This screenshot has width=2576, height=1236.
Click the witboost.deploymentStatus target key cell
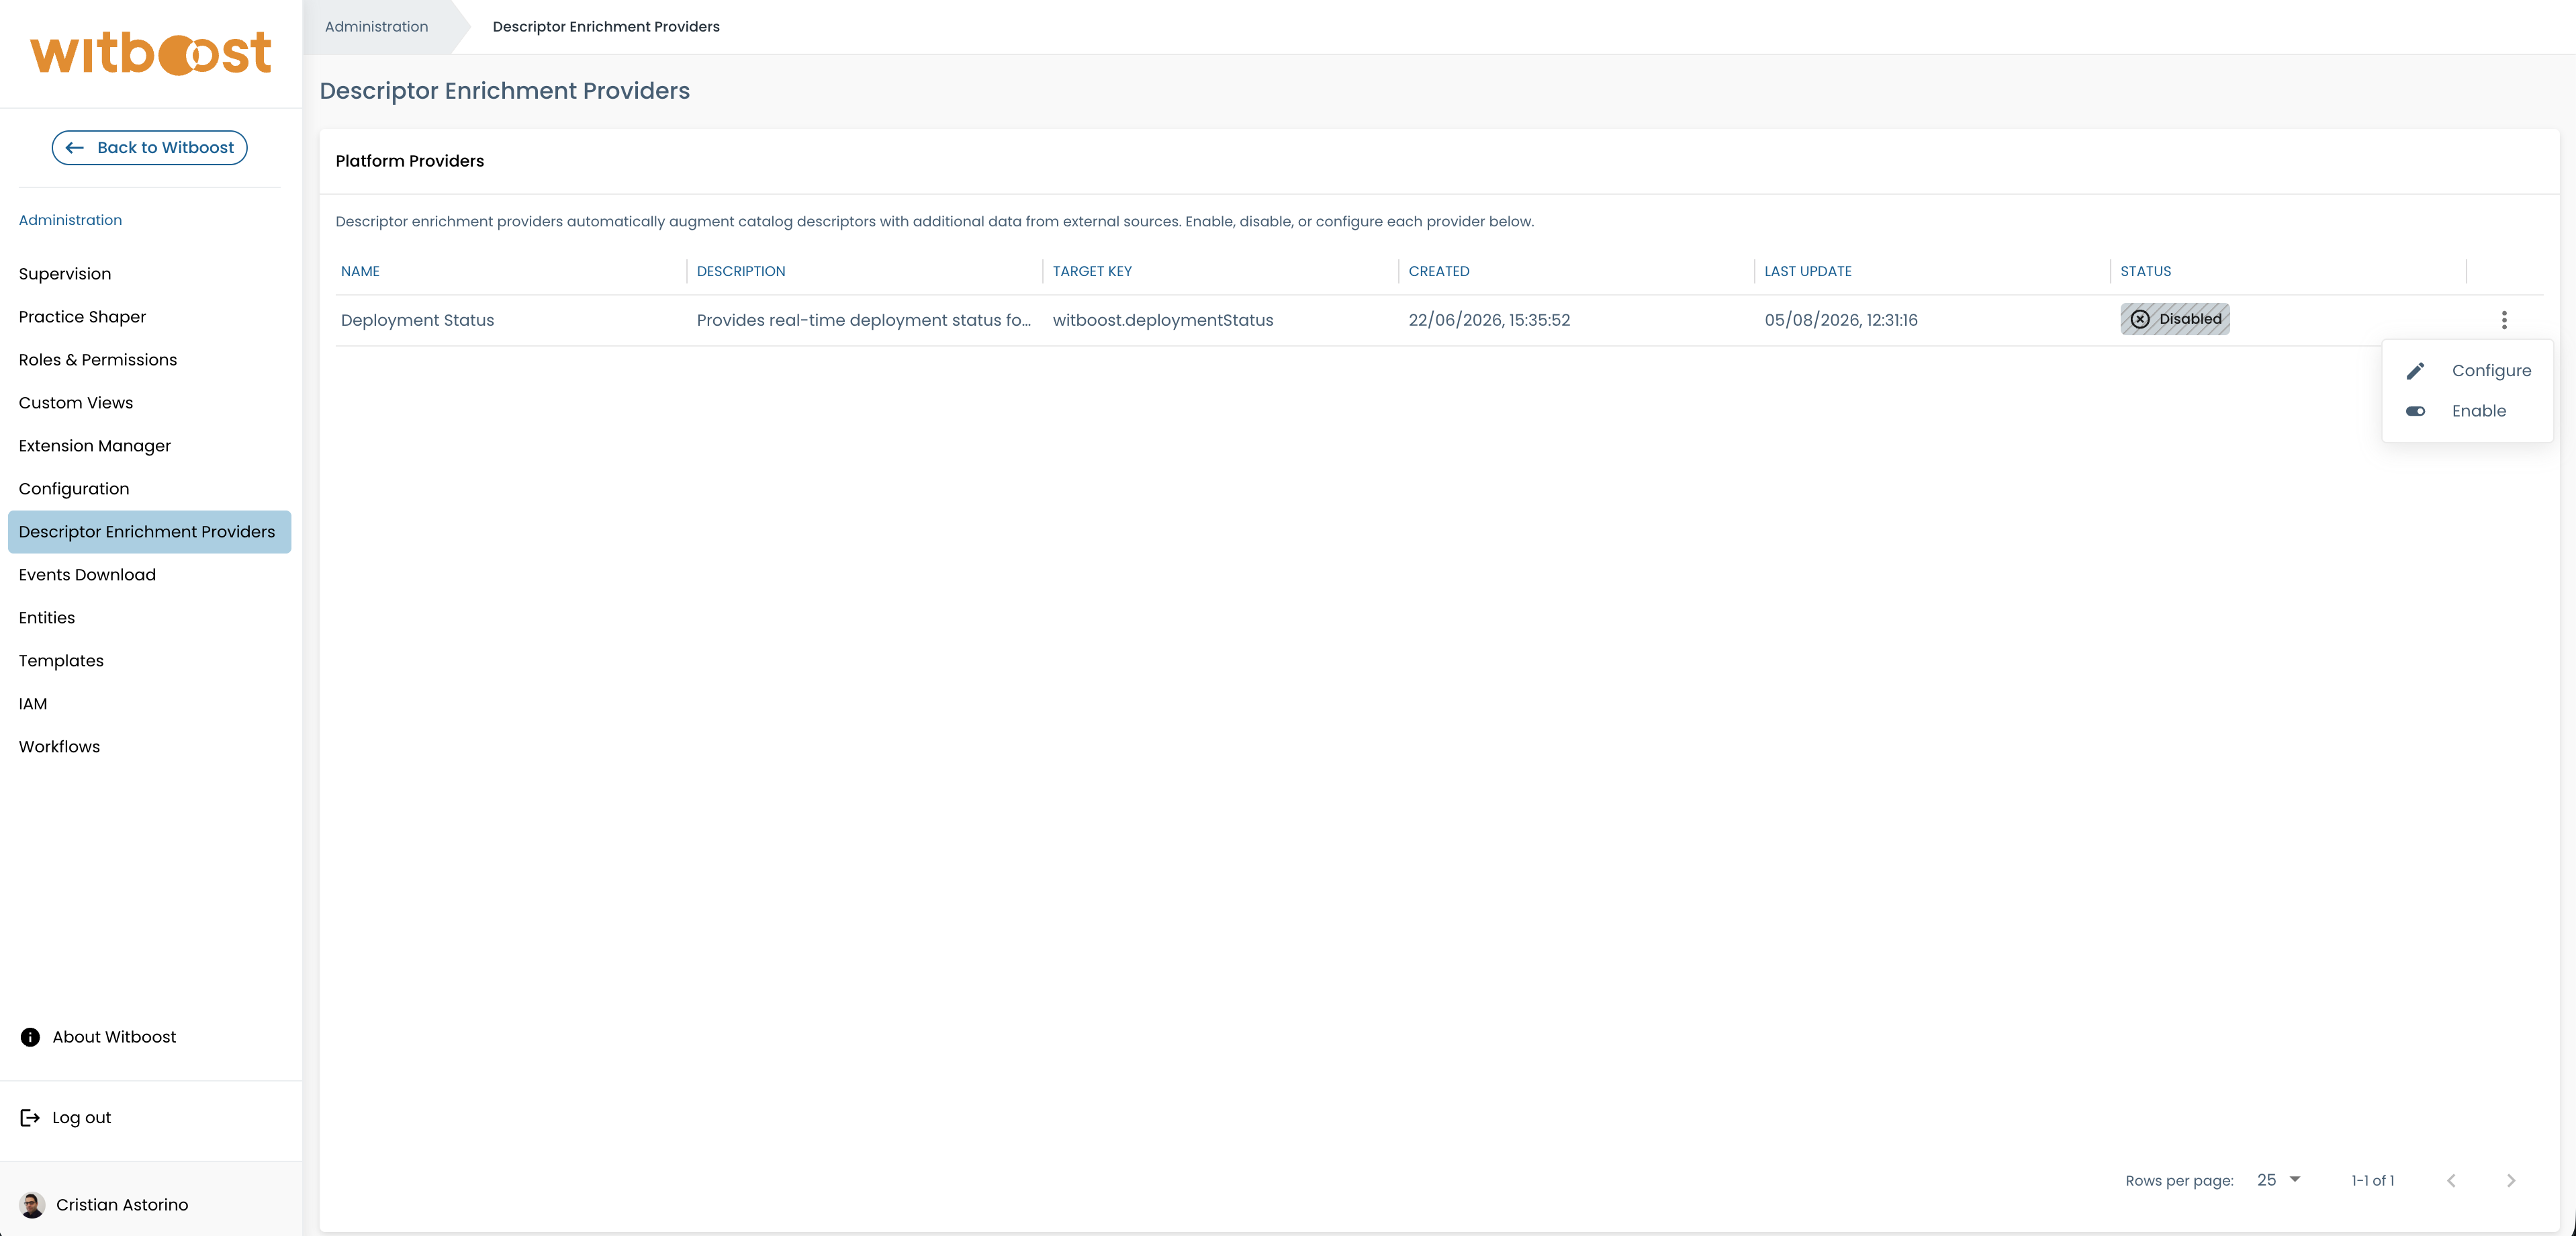pos(1163,320)
